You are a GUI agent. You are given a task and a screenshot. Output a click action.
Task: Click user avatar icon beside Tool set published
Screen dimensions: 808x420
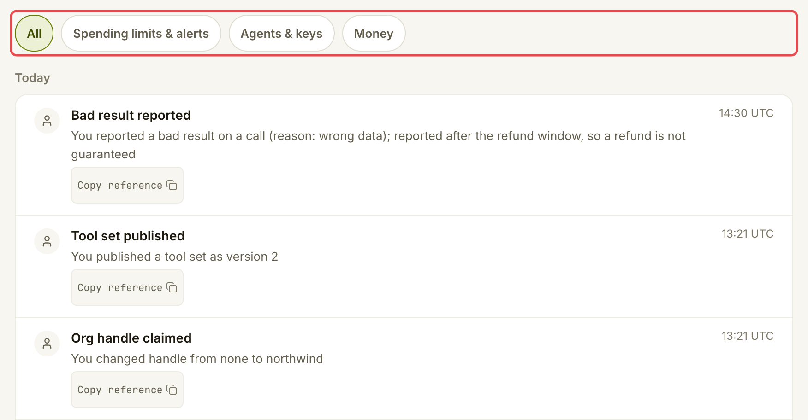(x=47, y=241)
